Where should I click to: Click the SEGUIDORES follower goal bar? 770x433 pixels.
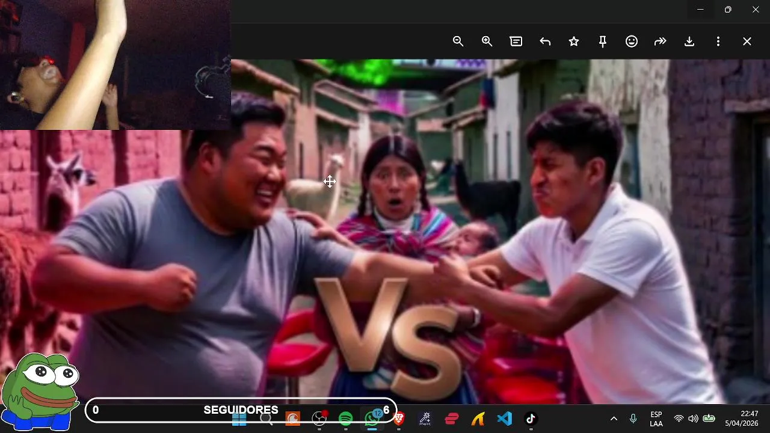pos(241,410)
